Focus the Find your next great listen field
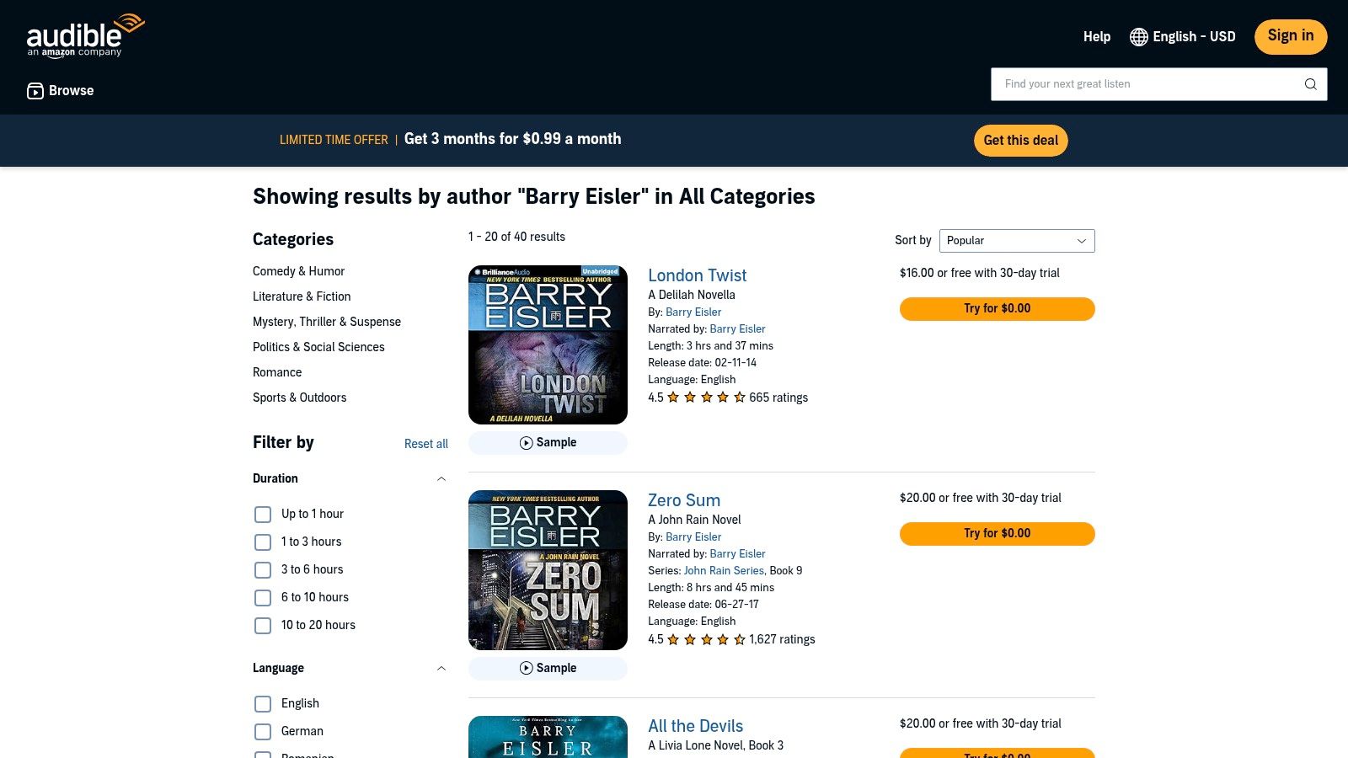The image size is (1348, 758). pos(1146,84)
